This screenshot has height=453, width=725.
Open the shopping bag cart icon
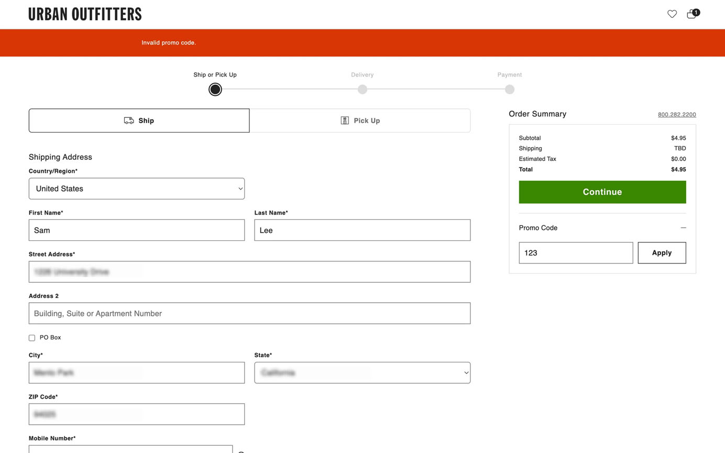[x=690, y=15]
